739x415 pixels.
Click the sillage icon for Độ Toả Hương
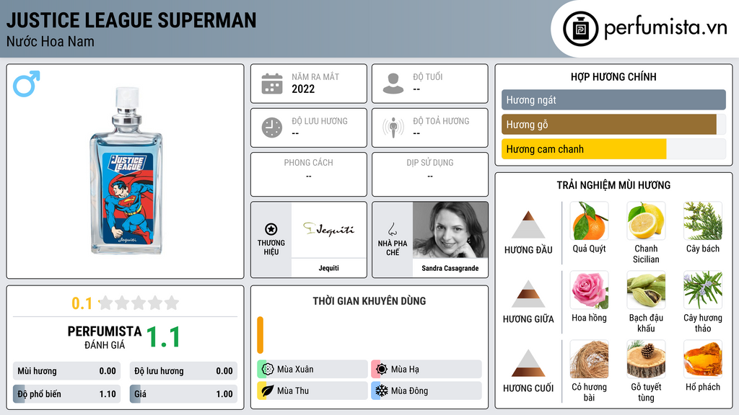pyautogui.click(x=393, y=128)
